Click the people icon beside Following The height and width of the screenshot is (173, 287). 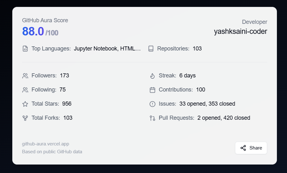[25, 90]
